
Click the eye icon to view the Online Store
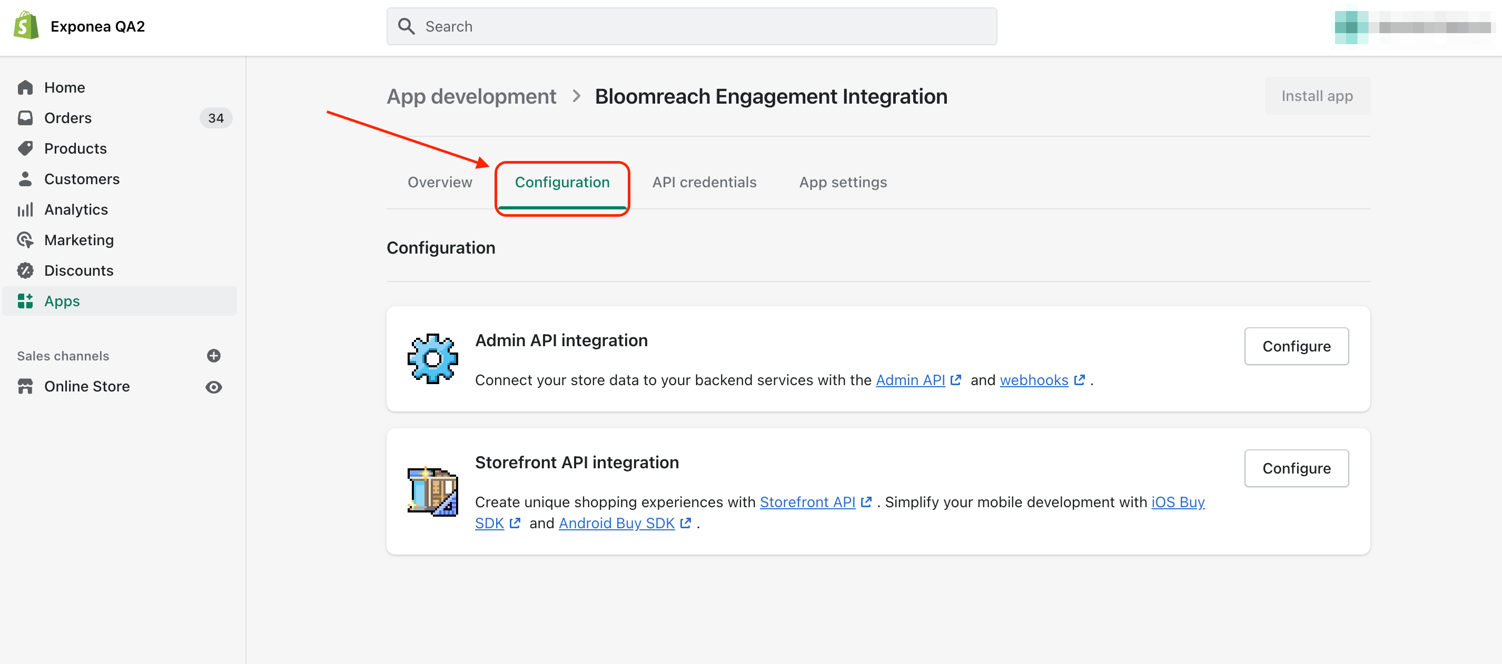[x=213, y=387]
